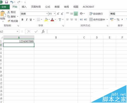This screenshot has width=127, height=103.
Task: Open the font name box showing 宋体
Action: pyautogui.click(x=34, y=14)
